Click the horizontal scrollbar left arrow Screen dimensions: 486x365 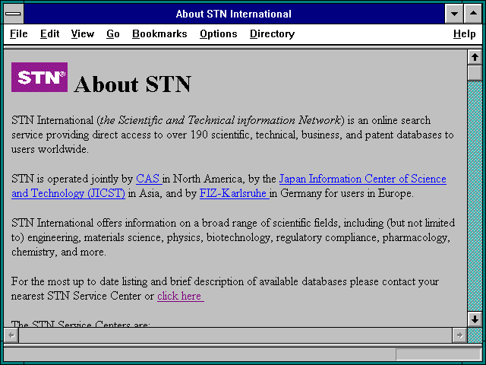point(11,335)
